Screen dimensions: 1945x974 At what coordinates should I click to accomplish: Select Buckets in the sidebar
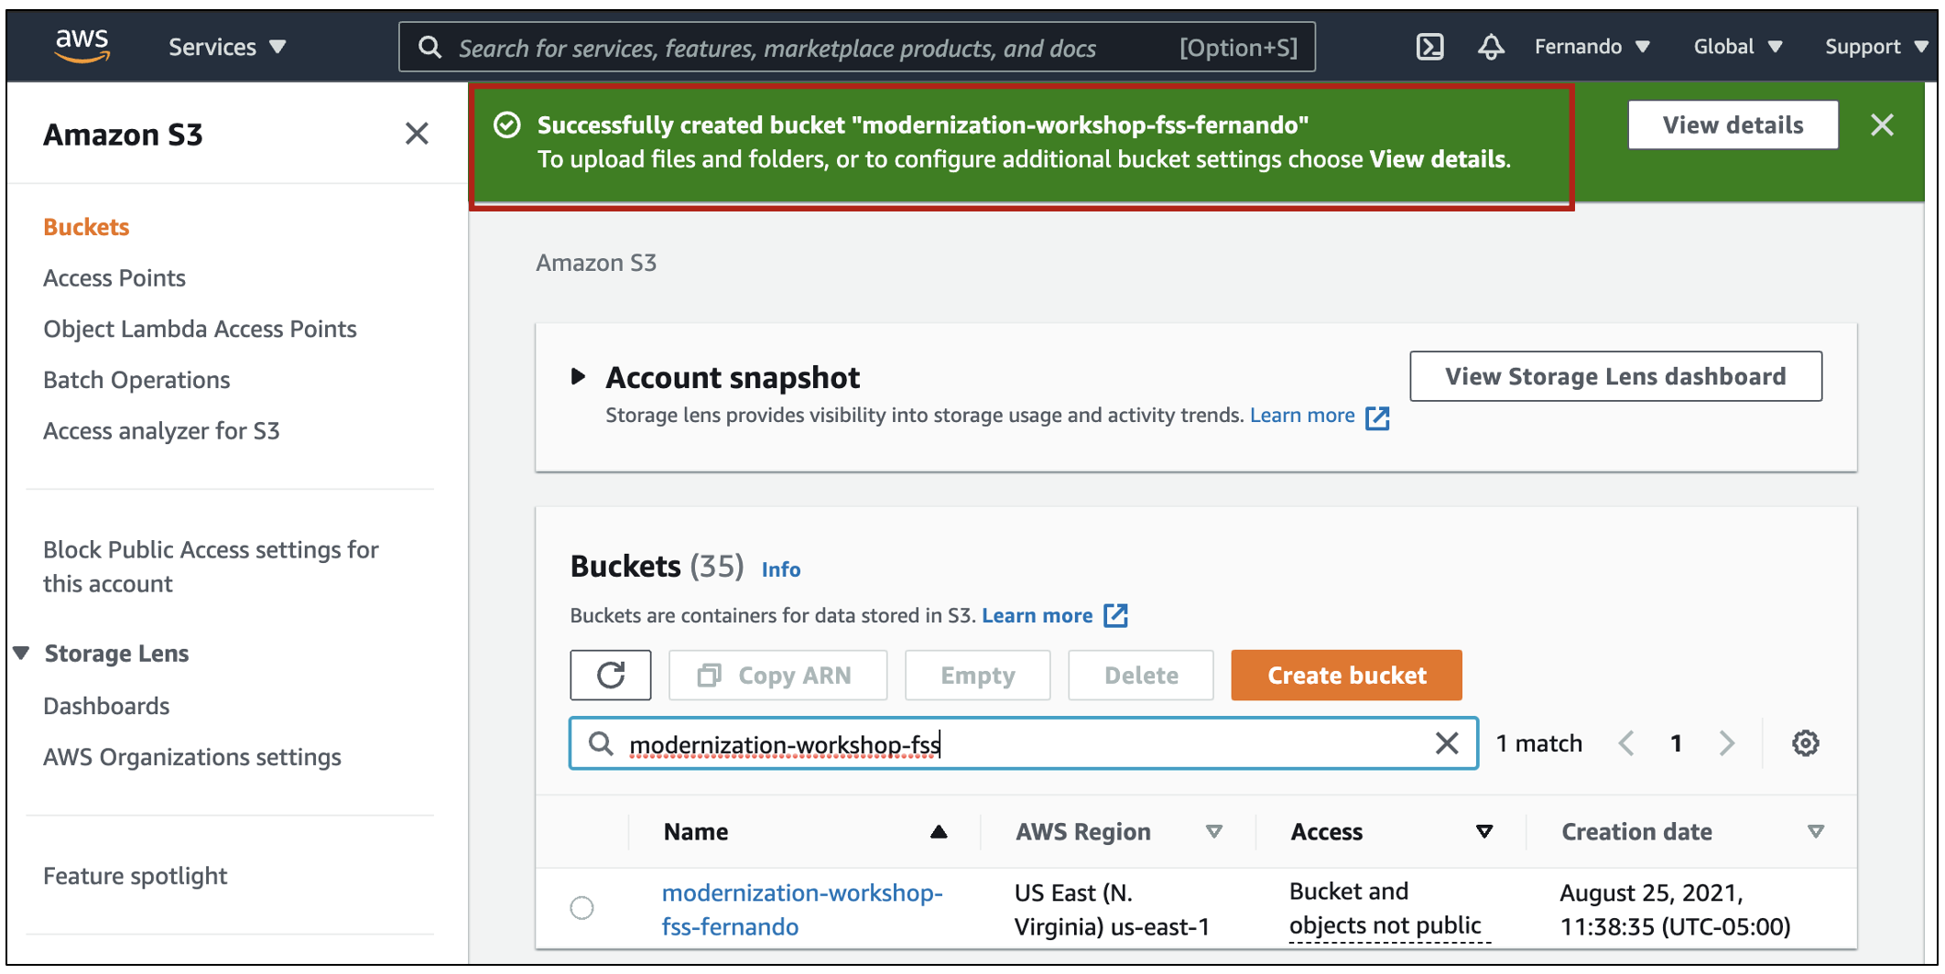pyautogui.click(x=86, y=227)
